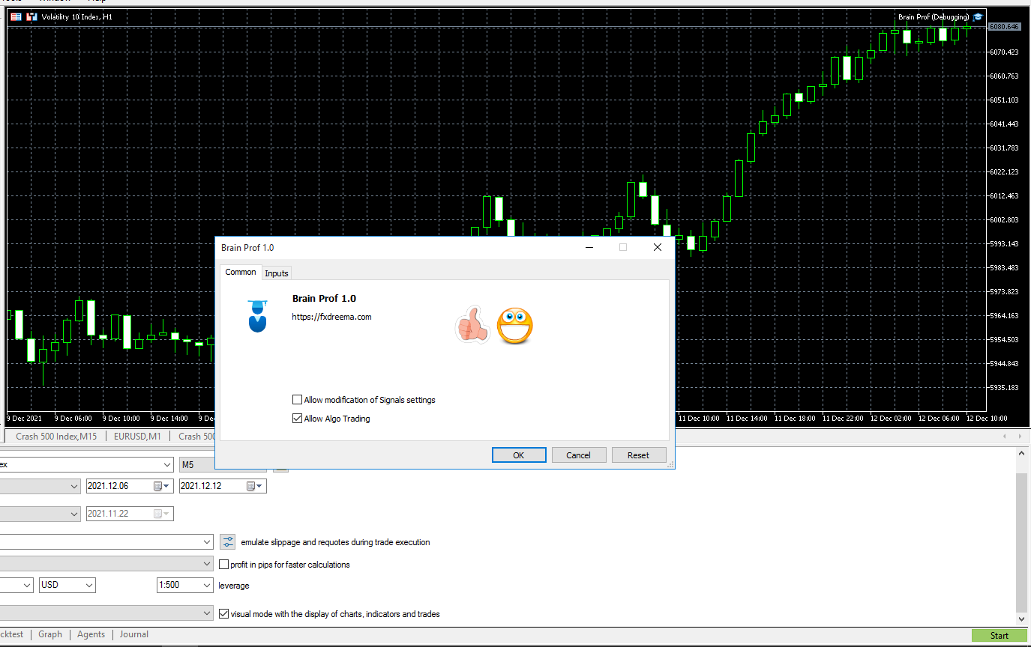
Task: Click time axis label '11 Dec 14:00'
Action: [747, 418]
